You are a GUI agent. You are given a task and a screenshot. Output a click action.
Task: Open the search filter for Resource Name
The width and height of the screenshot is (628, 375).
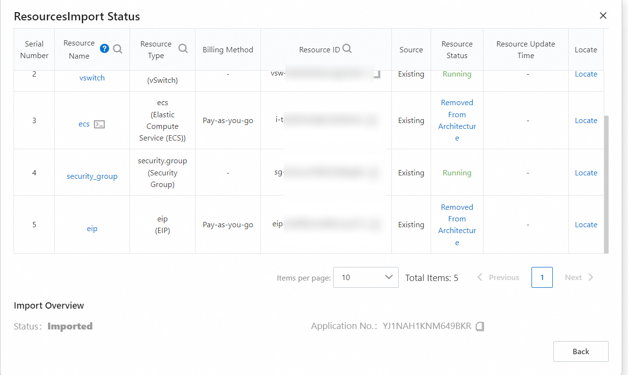pos(118,48)
